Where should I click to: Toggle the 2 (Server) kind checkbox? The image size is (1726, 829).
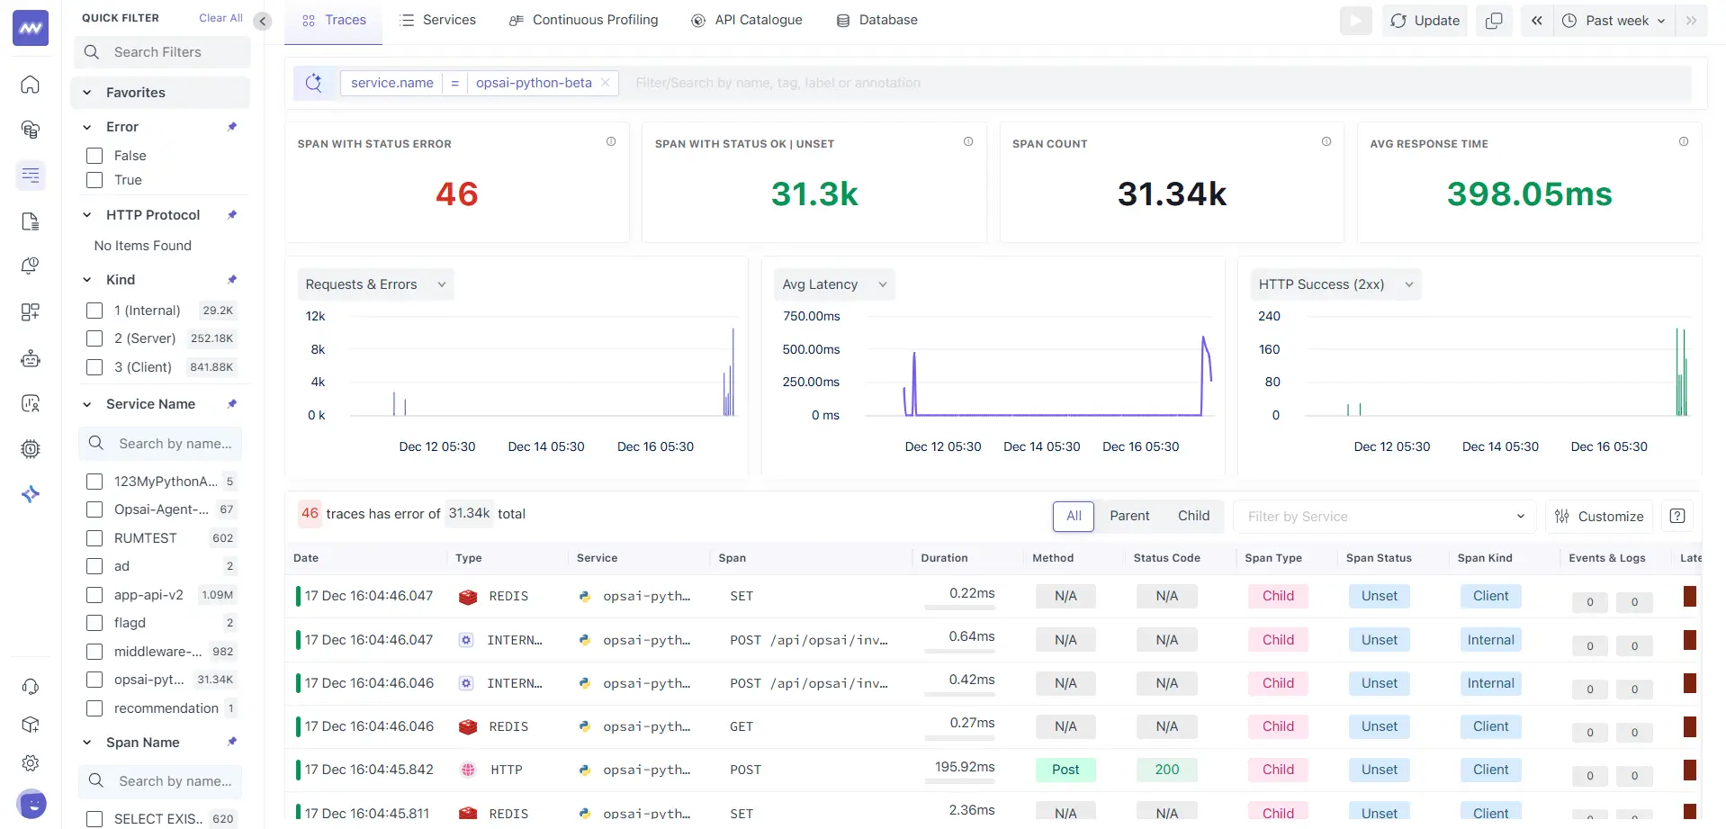[94, 338]
